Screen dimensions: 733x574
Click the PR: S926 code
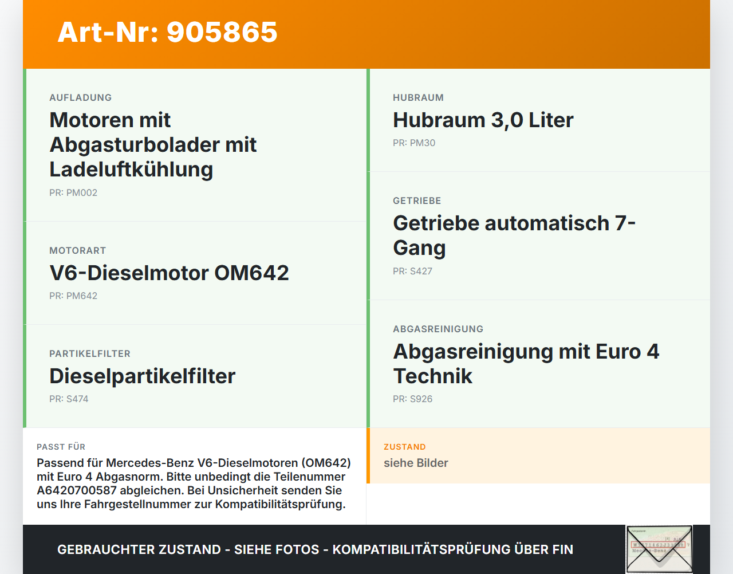(412, 399)
